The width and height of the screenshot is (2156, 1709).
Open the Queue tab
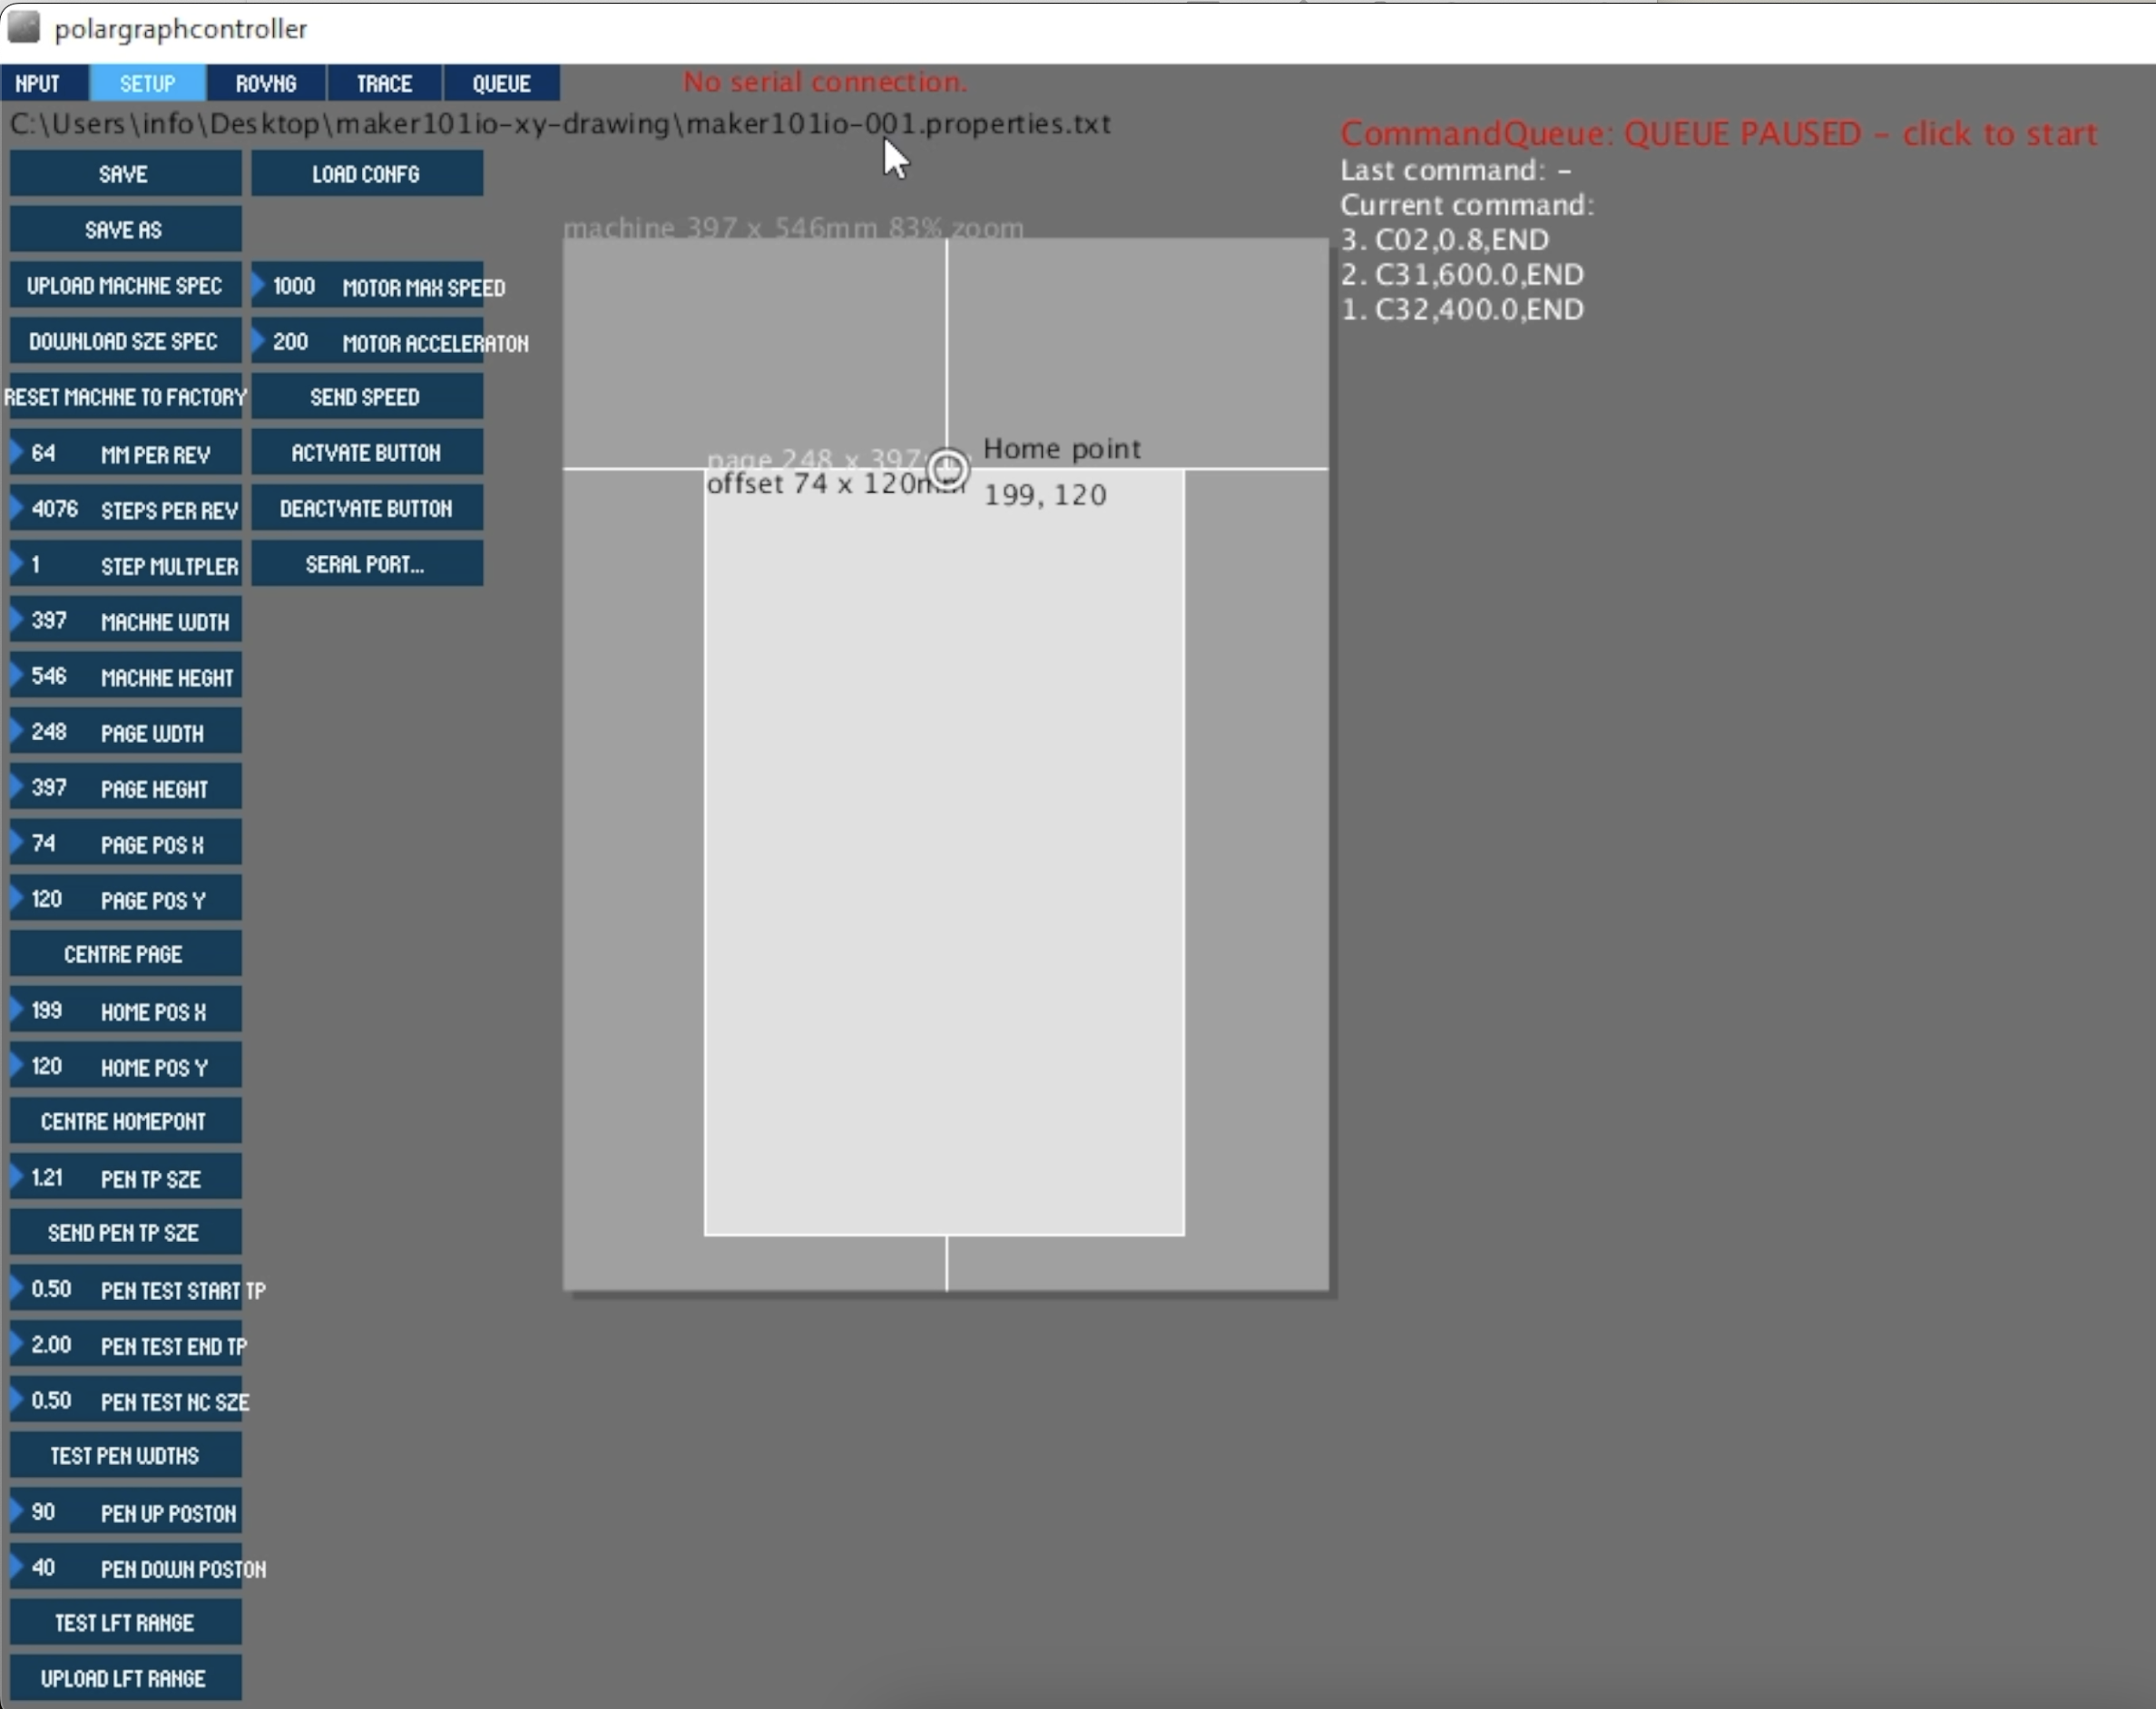pos(501,83)
